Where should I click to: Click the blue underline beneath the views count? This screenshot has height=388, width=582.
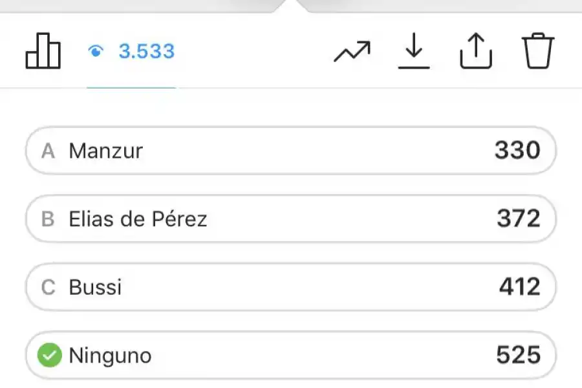131,87
